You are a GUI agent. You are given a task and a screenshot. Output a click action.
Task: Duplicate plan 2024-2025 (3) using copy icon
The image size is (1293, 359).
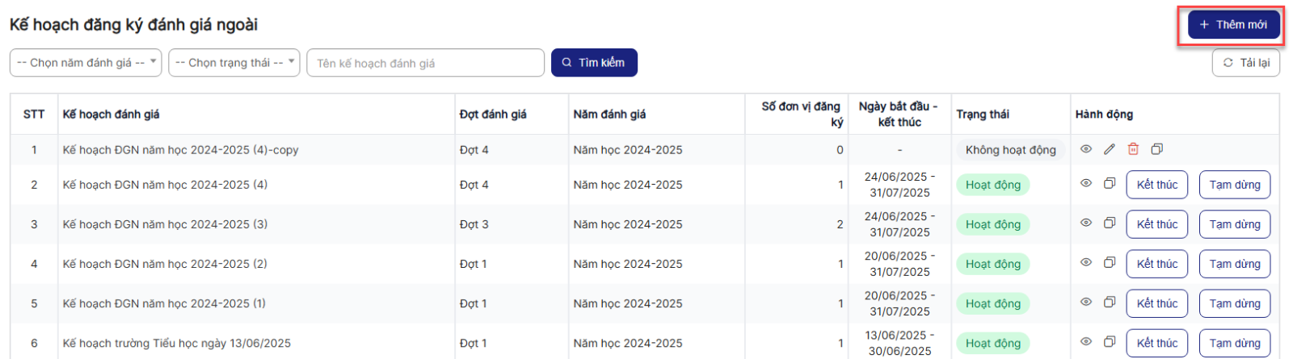[1110, 223]
